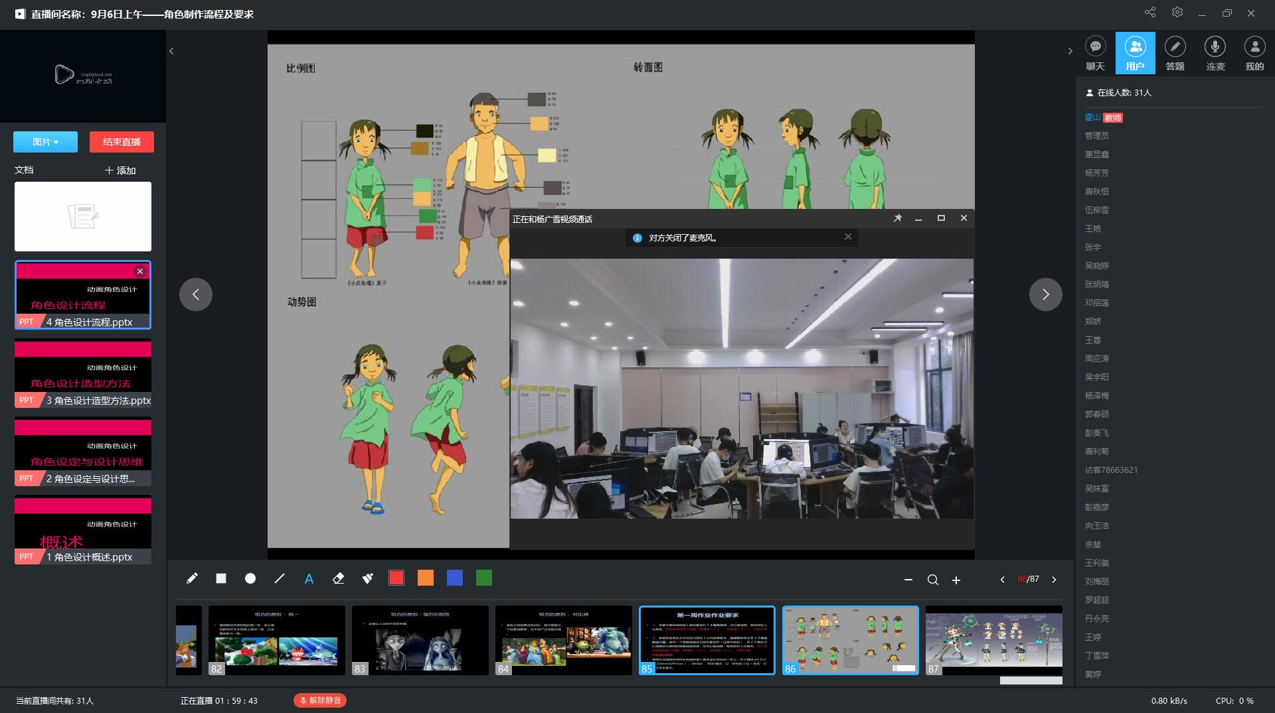Viewport: 1275px width, 713px height.
Task: Open the 聊天 chat tab
Action: coord(1096,53)
